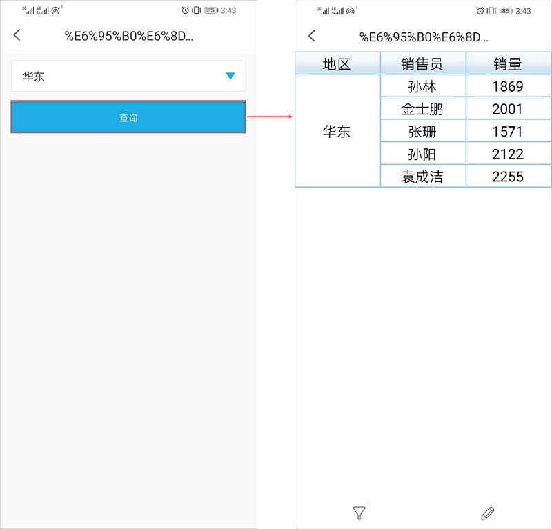Select the 销量 column header

point(509,63)
